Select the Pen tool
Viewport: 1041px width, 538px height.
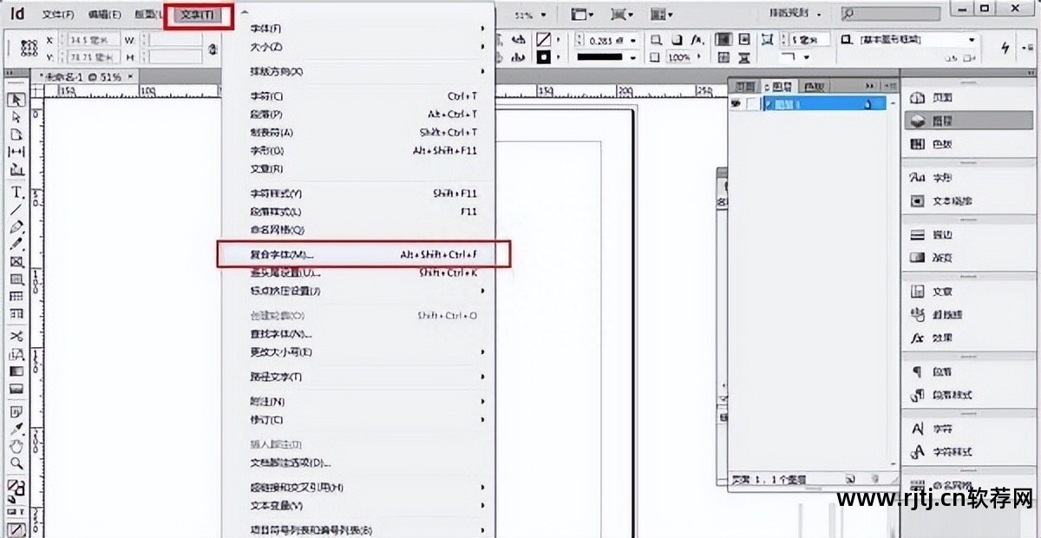tap(16, 227)
